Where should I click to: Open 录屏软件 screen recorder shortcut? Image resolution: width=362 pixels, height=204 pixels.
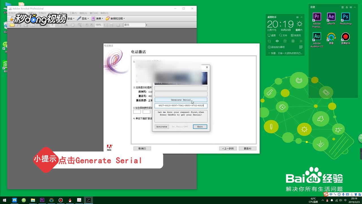(346, 39)
